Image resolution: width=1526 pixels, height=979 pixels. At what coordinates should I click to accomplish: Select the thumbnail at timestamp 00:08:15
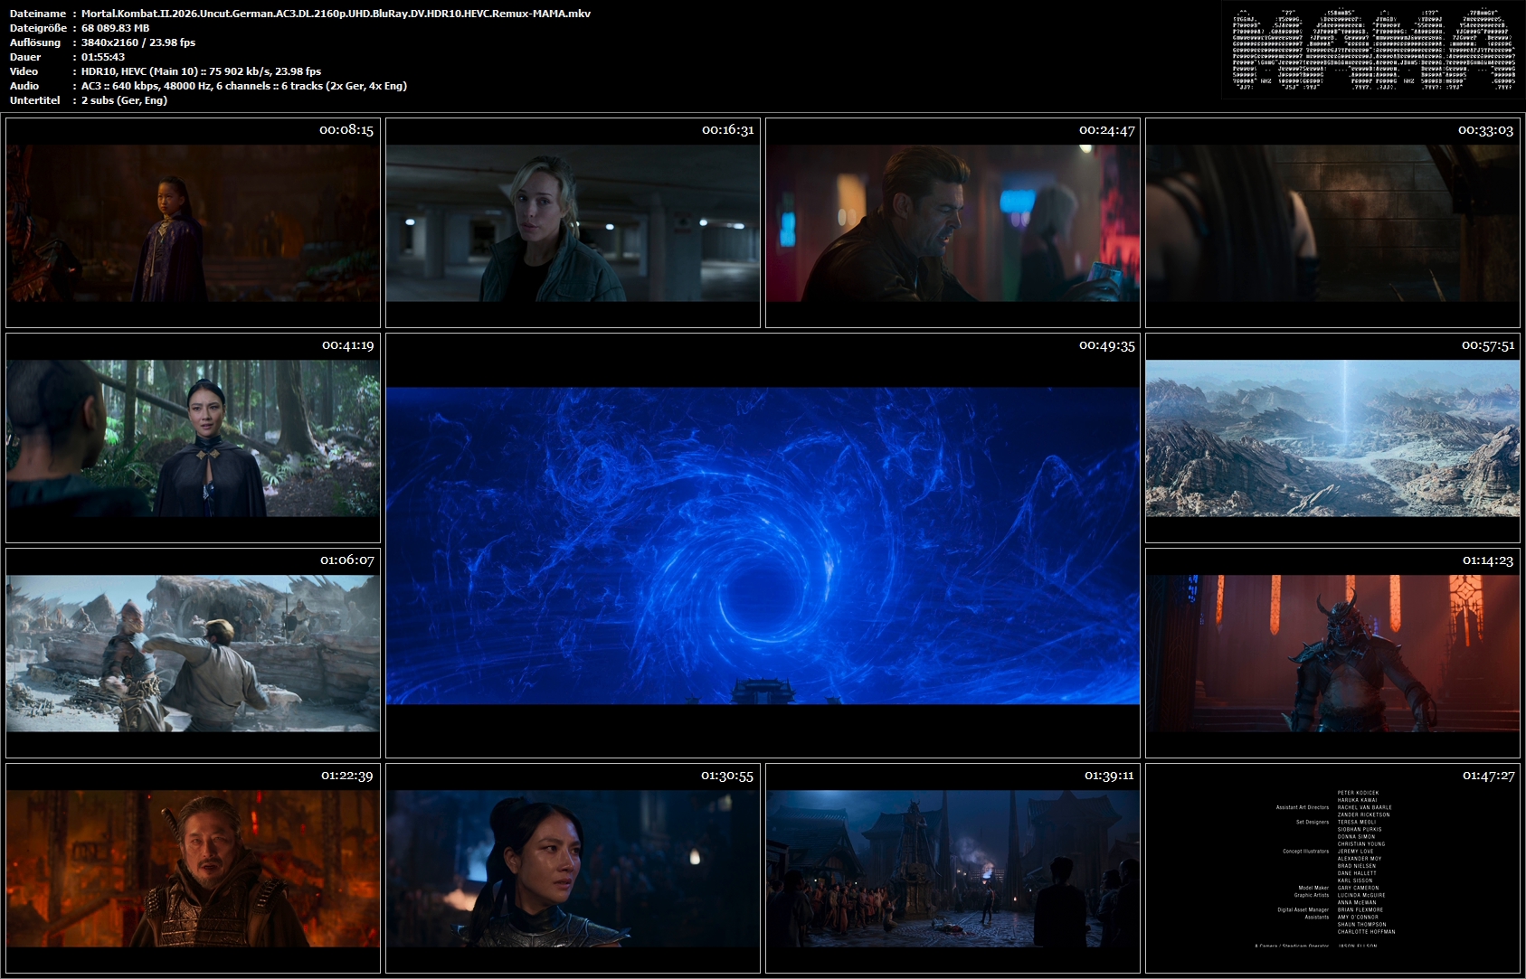(193, 222)
